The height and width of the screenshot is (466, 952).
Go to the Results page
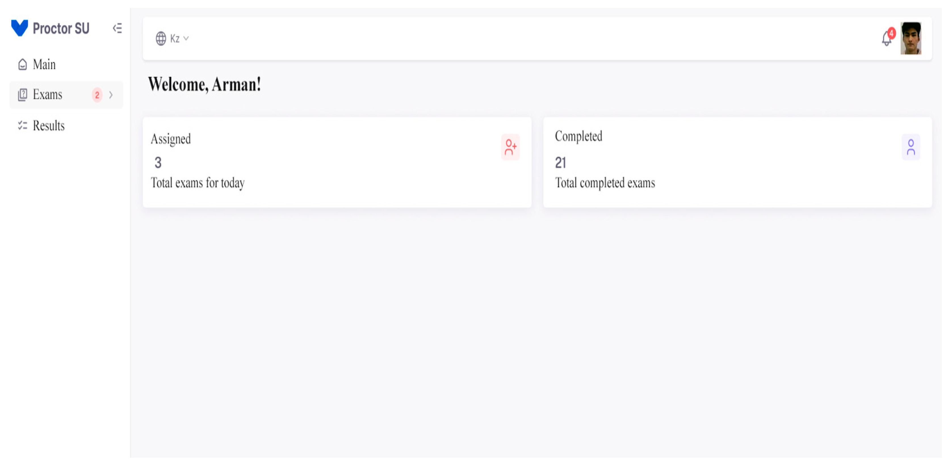[49, 126]
